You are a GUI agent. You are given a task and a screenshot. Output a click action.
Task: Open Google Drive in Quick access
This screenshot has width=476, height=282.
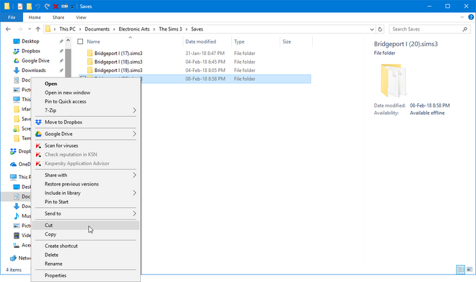click(x=35, y=60)
